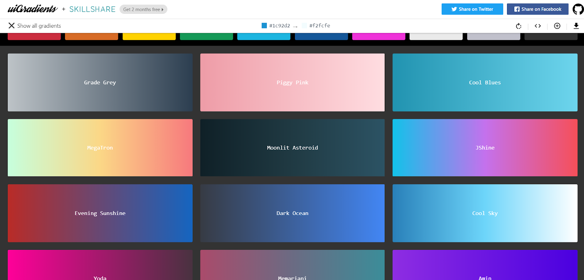
Task: Click Get 2 months free button
Action: 143,9
